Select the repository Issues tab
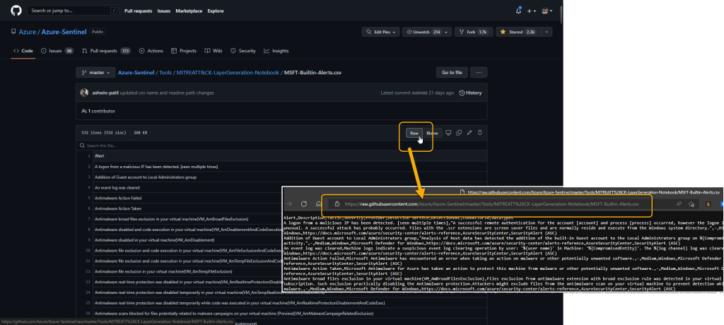This screenshot has height=325, width=724. [x=57, y=51]
